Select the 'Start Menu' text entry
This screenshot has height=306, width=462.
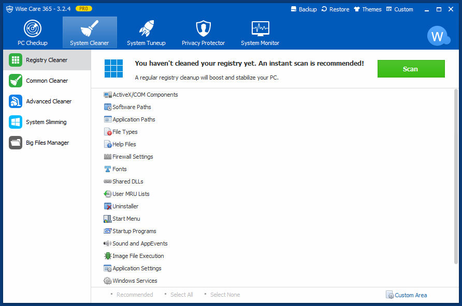point(126,219)
